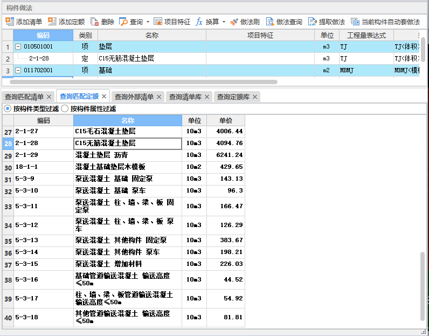The height and width of the screenshot is (336, 429).
Task: Click price 4094.76 cell
Action: coord(226,143)
